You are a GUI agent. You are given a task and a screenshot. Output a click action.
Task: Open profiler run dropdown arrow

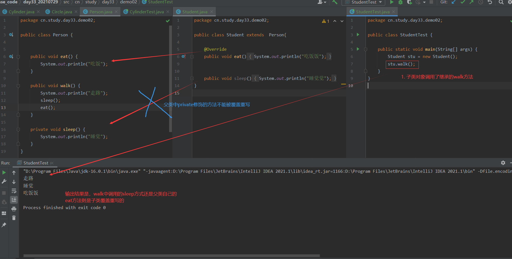click(424, 2)
